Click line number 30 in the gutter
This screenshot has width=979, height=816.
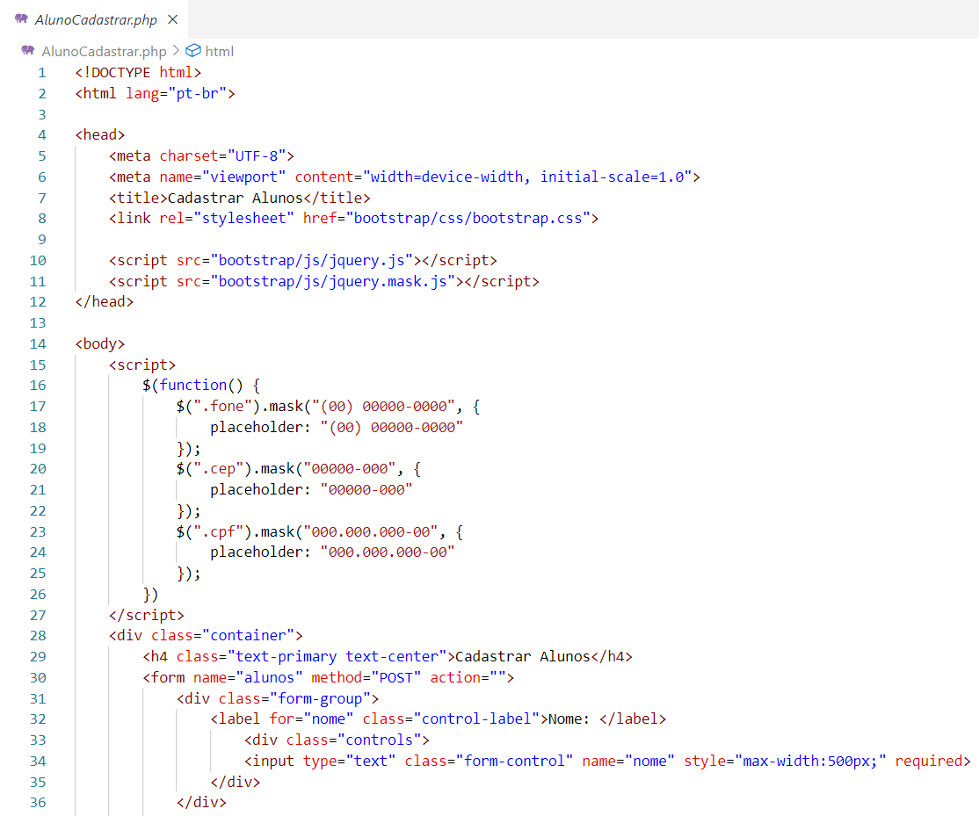[x=38, y=677]
